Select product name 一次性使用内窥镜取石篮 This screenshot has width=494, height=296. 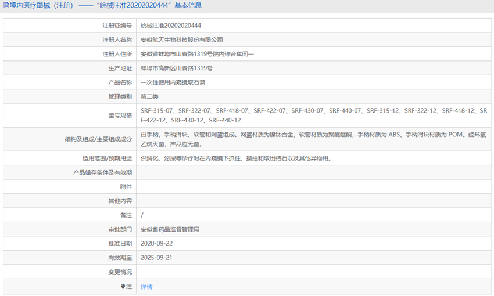[x=173, y=82]
